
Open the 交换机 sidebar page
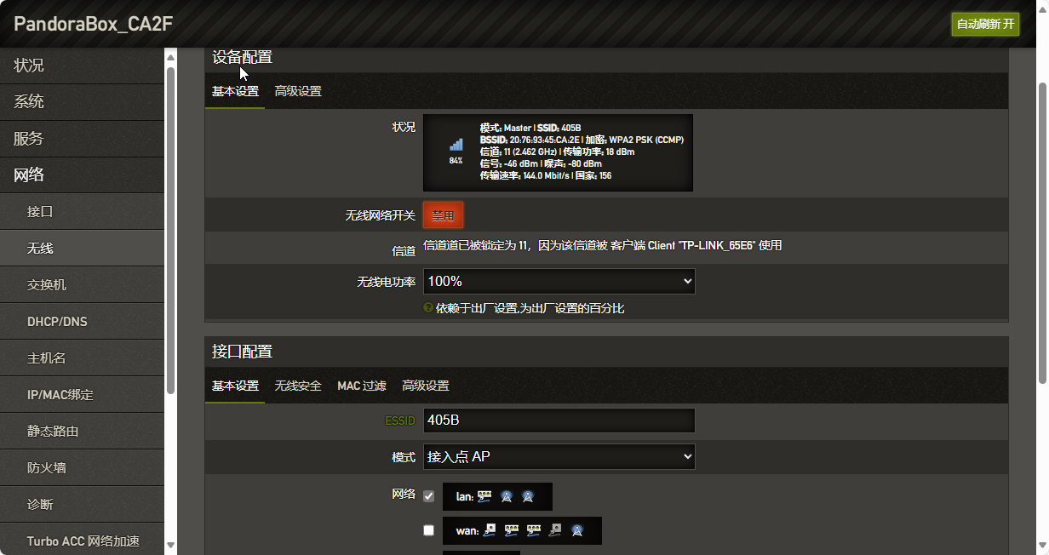tap(82, 285)
